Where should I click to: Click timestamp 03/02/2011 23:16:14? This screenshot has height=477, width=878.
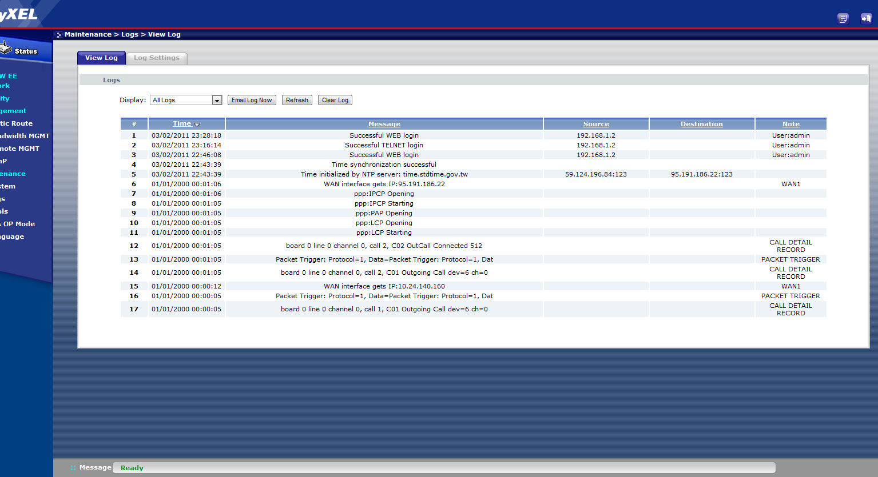[186, 145]
